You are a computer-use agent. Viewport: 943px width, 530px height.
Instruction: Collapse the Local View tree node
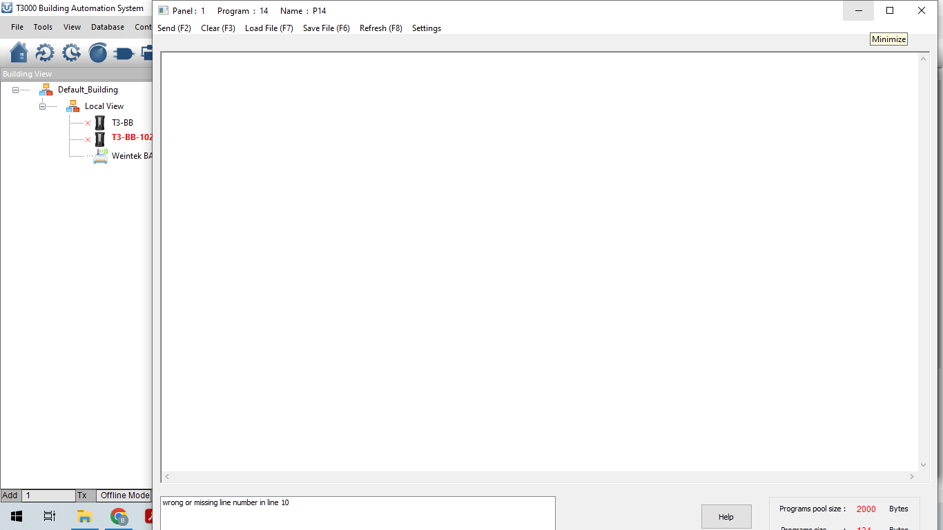pyautogui.click(x=43, y=106)
